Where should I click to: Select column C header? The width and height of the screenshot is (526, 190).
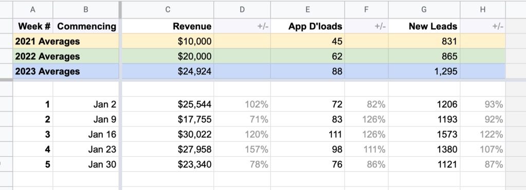(168, 10)
